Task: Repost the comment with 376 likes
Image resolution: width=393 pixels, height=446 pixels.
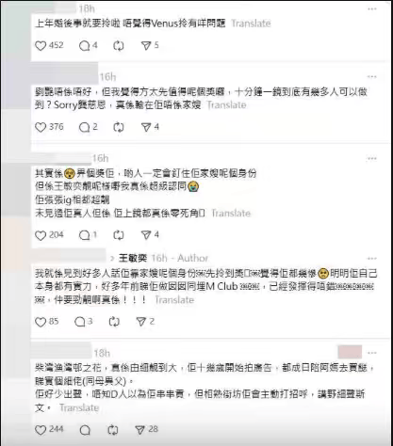Action: (x=119, y=127)
